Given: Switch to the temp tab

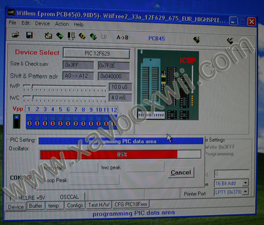Looking at the screenshot, I should click(54, 206).
